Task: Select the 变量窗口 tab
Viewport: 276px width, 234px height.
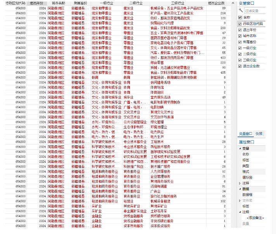Action: [245, 134]
